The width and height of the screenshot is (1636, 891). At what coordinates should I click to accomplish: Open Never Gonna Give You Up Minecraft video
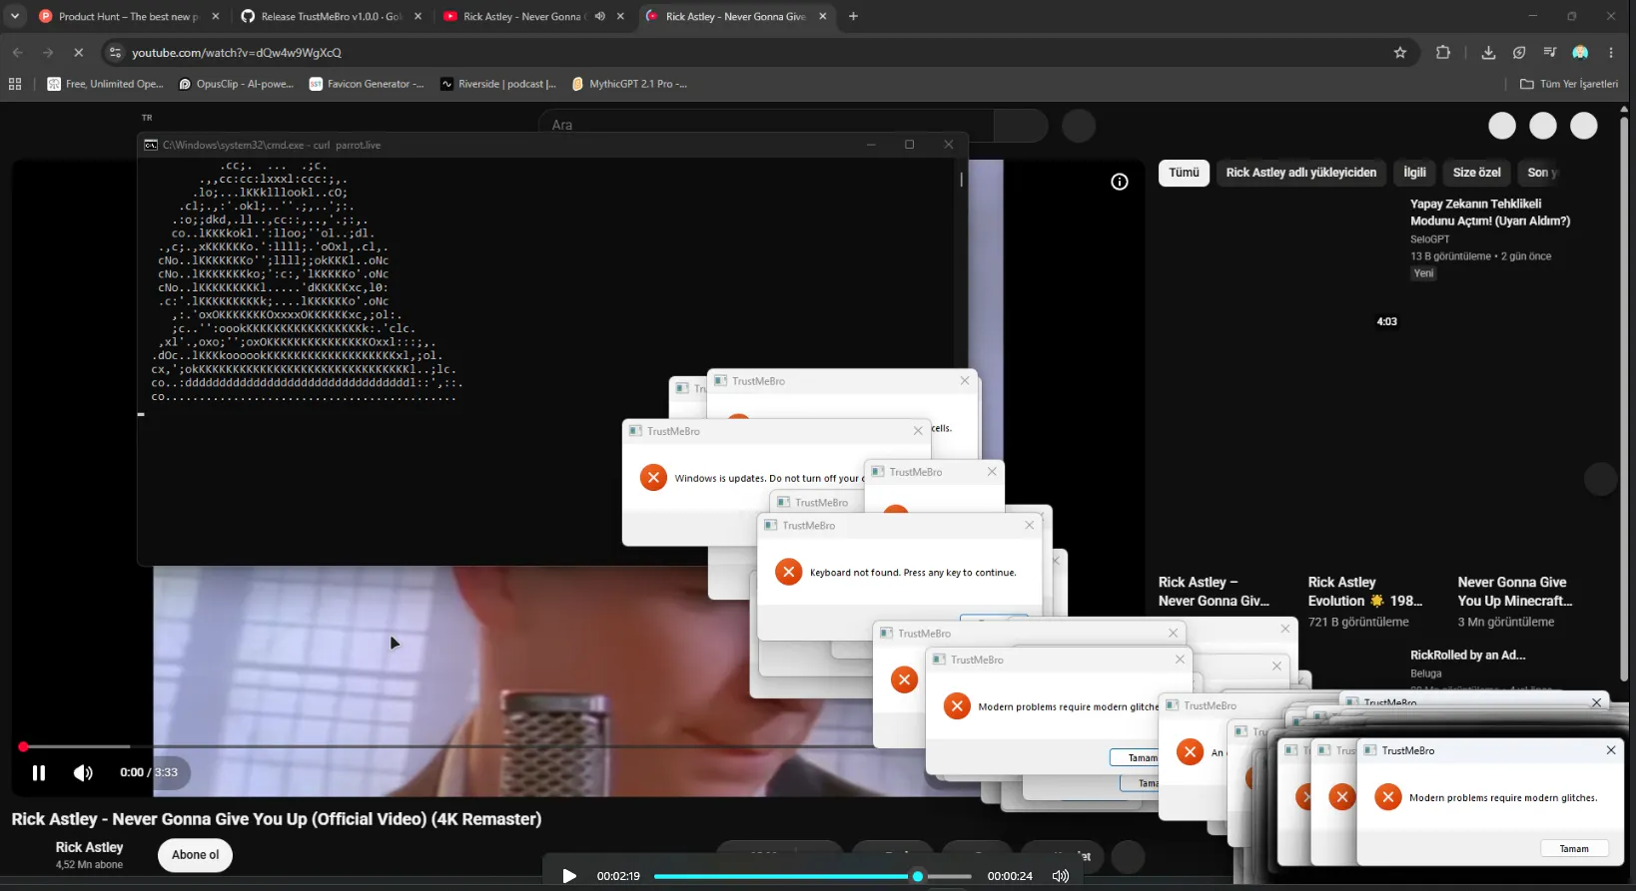(1514, 592)
